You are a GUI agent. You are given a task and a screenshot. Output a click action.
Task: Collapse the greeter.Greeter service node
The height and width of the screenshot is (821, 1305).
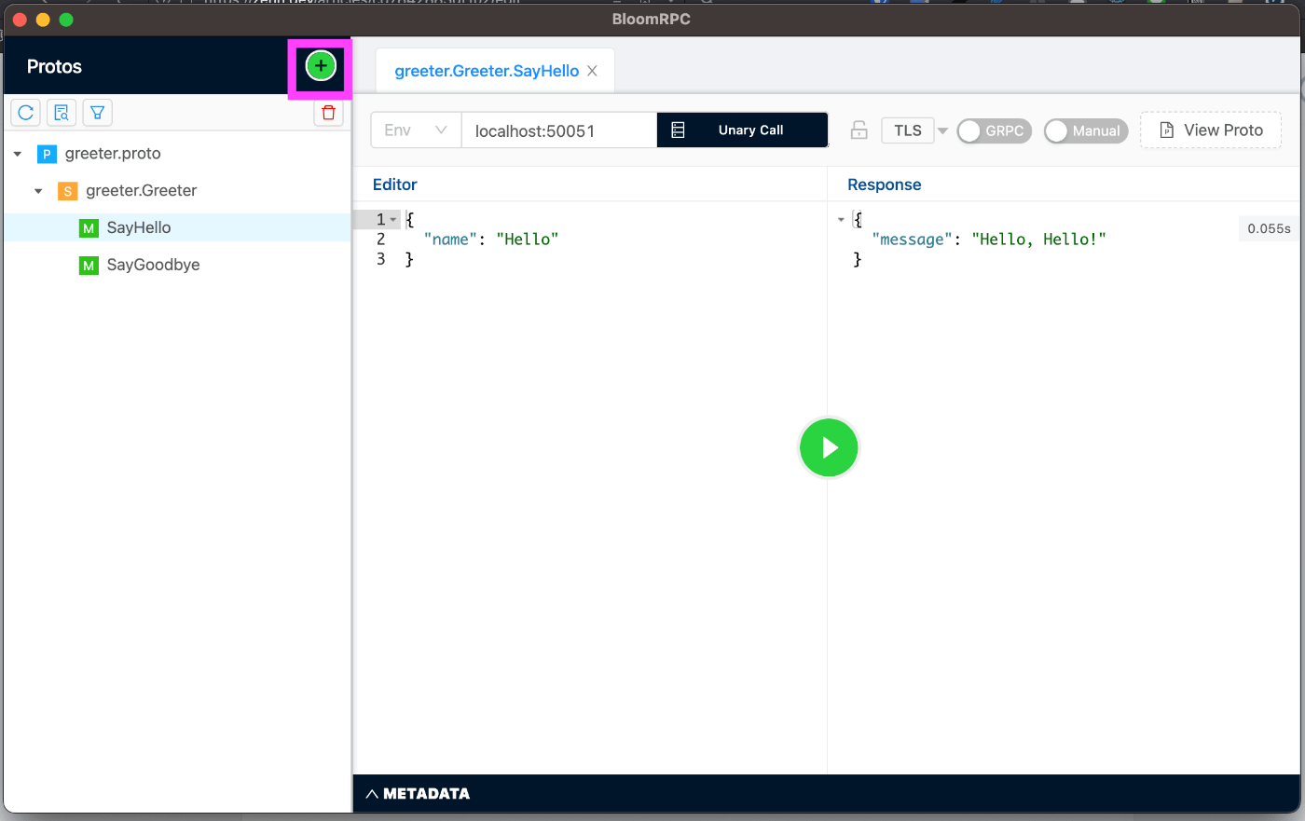[38, 191]
